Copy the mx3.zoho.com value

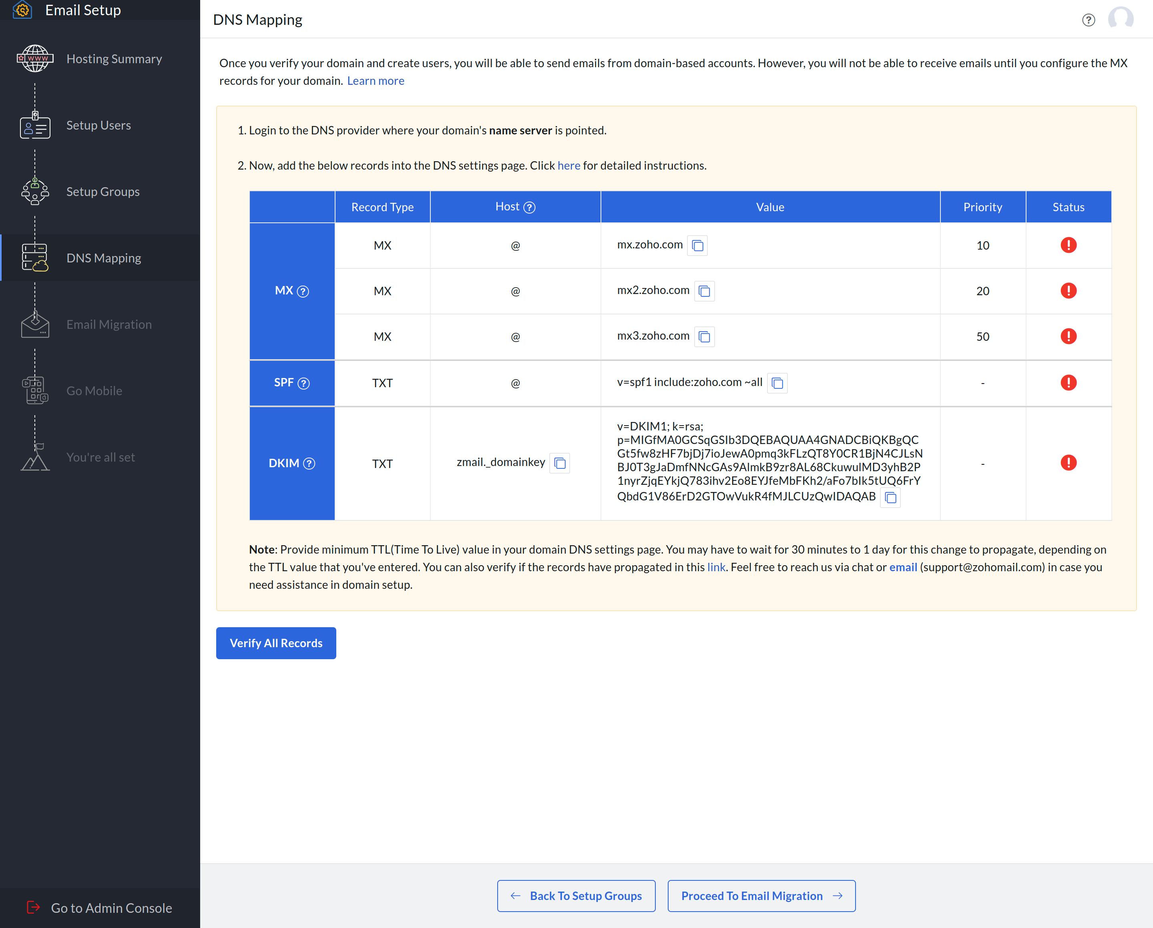(704, 337)
